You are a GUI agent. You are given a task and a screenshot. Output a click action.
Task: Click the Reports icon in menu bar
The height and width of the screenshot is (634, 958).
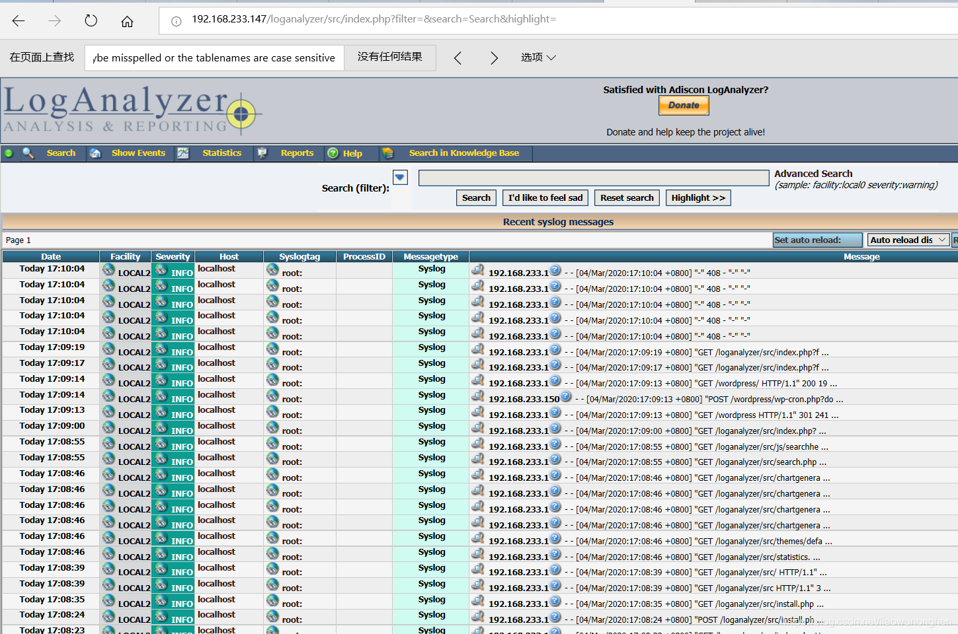(x=262, y=153)
